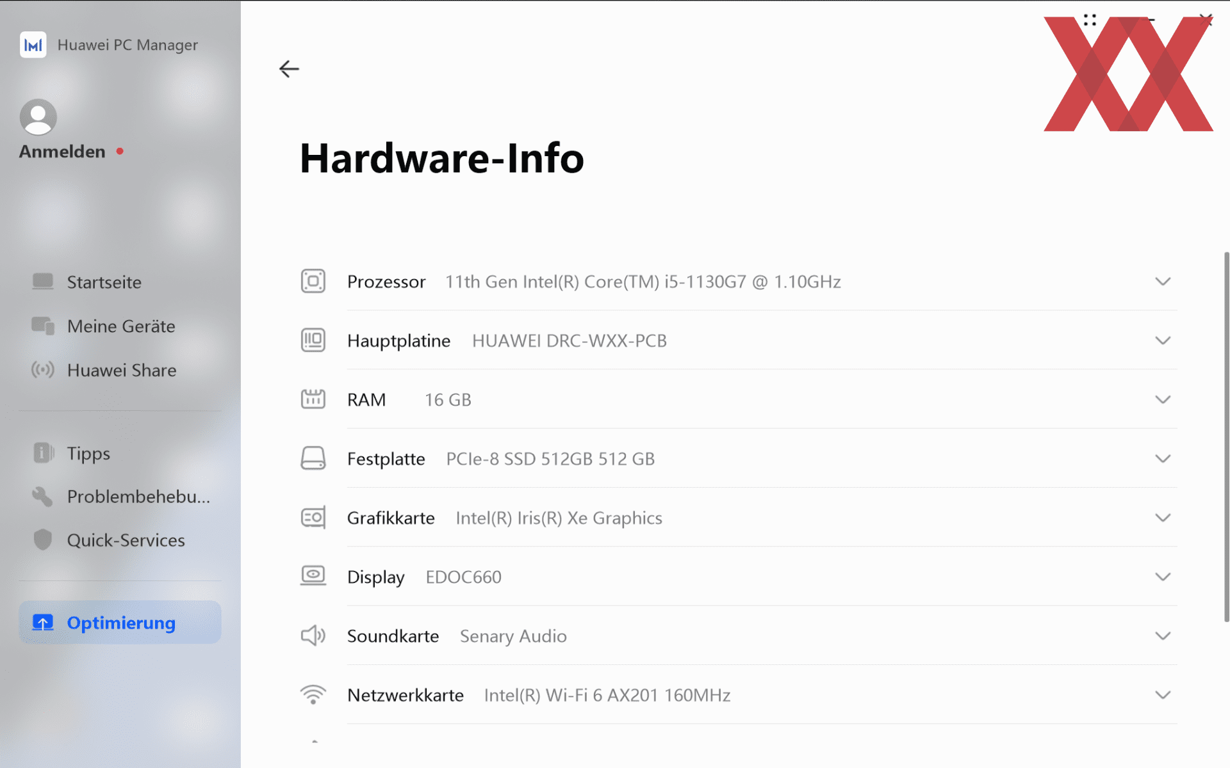Click the user avatar icon
The image size is (1230, 768).
tap(38, 117)
